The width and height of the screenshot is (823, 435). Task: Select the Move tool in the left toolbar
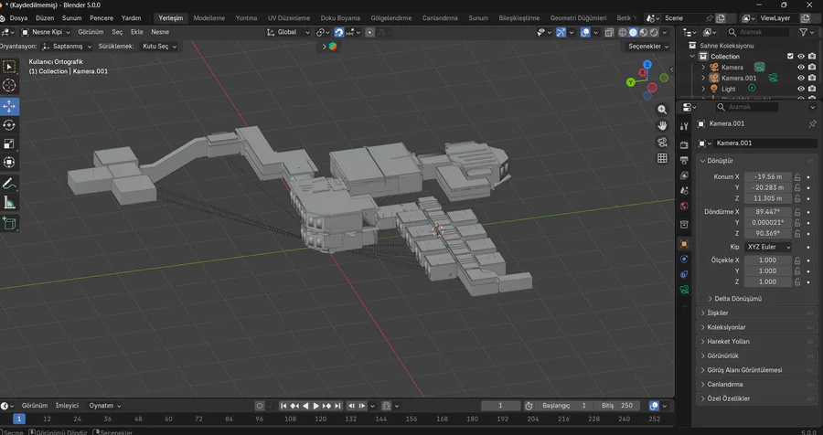pos(9,105)
